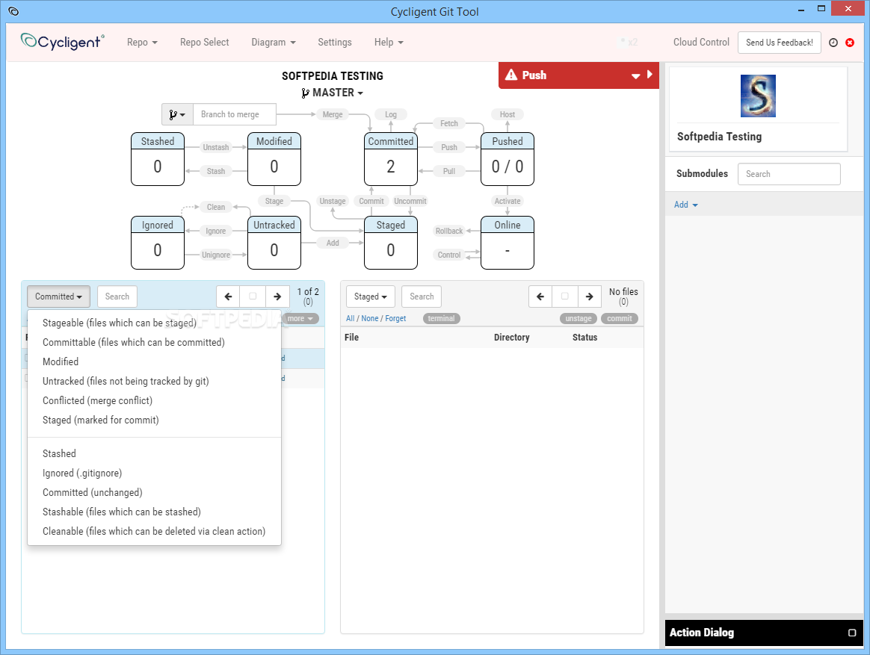Image resolution: width=870 pixels, height=655 pixels.
Task: Select the Modified state box
Action: [x=274, y=158]
